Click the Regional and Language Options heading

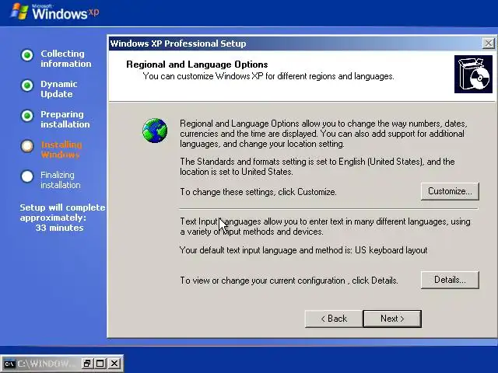click(197, 64)
